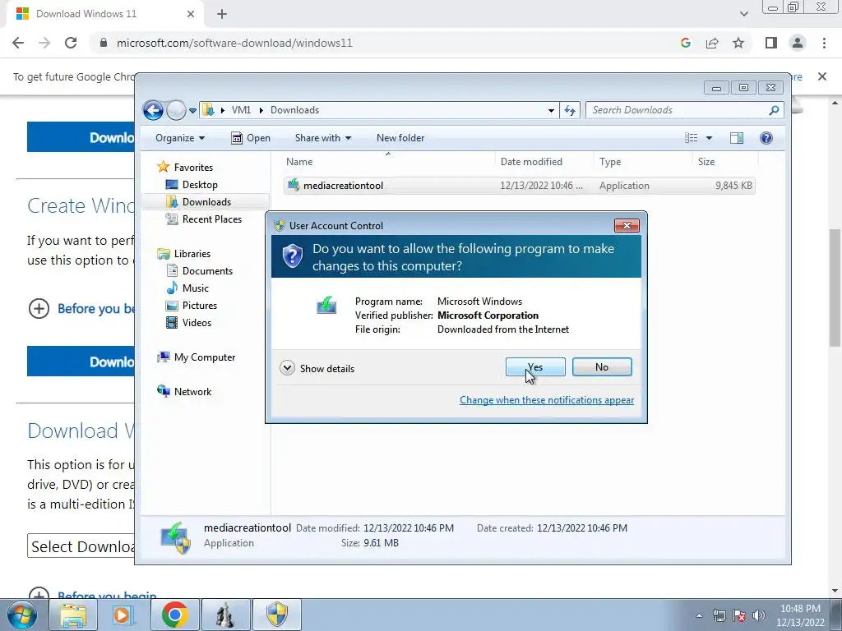This screenshot has height=631, width=842.
Task: Open chess game taskbar icon
Action: [x=225, y=615]
